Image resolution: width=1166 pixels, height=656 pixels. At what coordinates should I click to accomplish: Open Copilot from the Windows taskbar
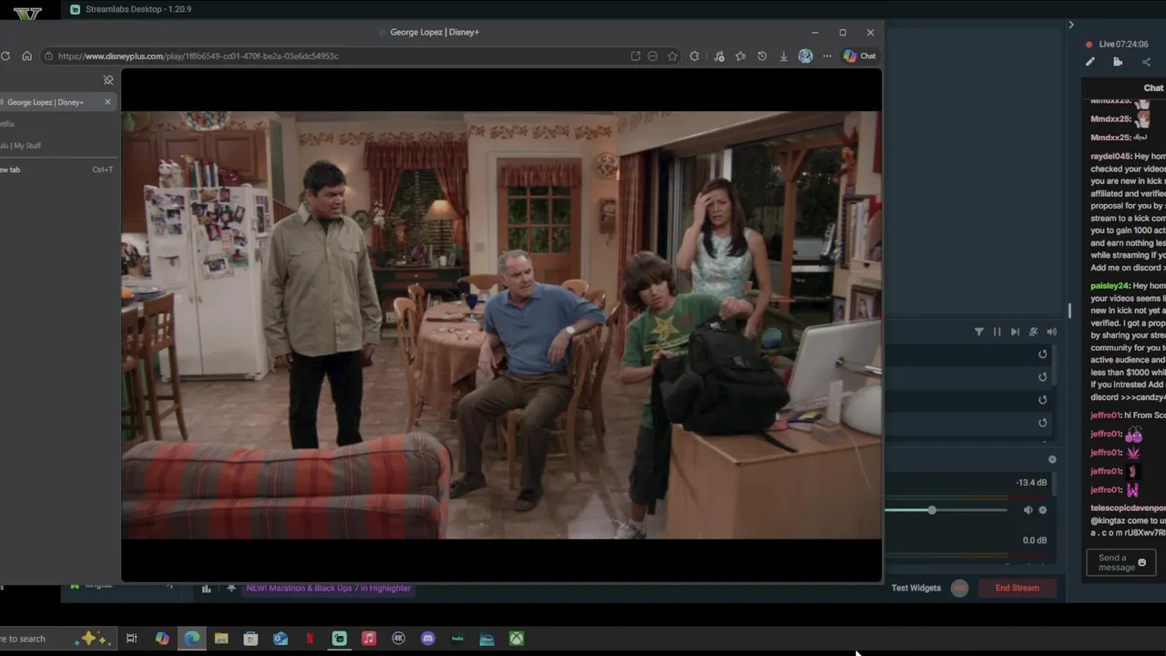(x=162, y=639)
